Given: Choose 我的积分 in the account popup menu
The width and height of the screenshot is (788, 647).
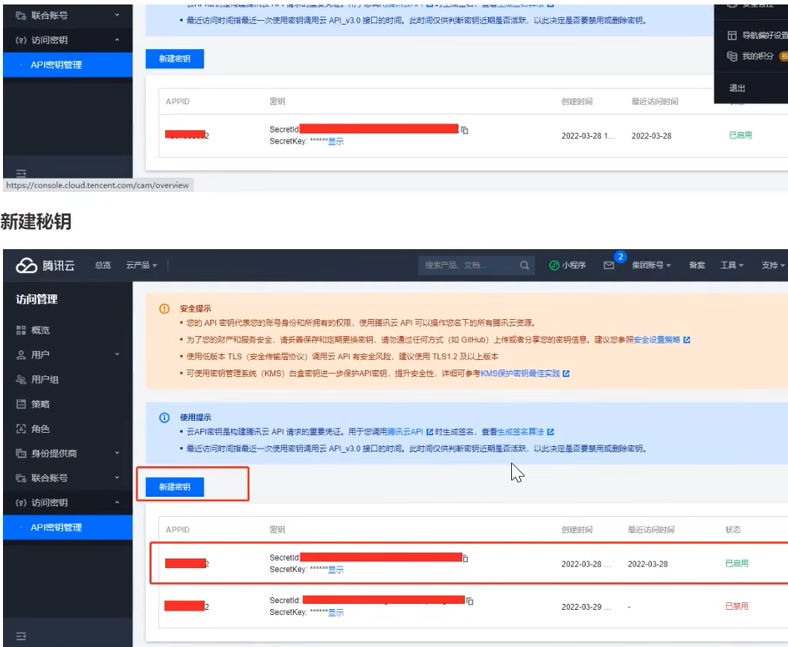Looking at the screenshot, I should (x=757, y=56).
